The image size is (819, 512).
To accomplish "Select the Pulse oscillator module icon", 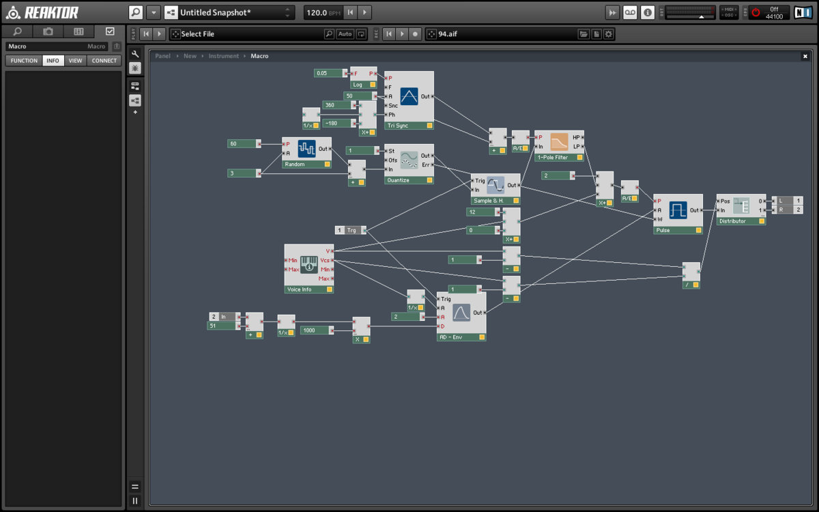I will [x=678, y=210].
